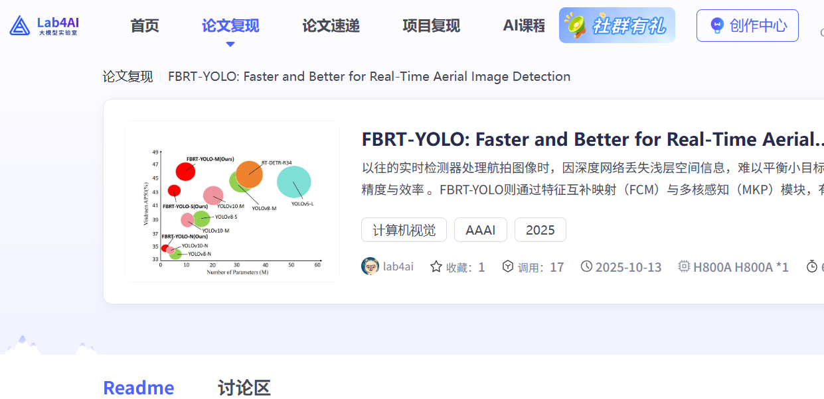
Task: Click the cube icon beside 调用 count
Action: coord(509,266)
